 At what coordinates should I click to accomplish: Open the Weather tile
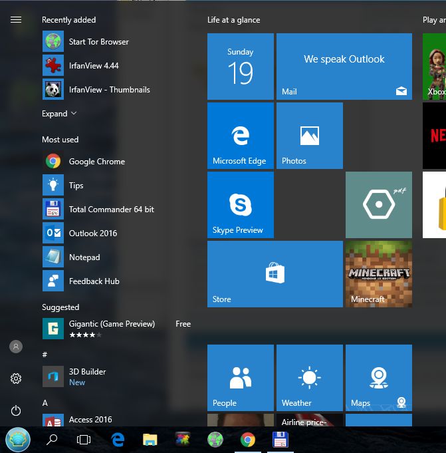(x=309, y=378)
